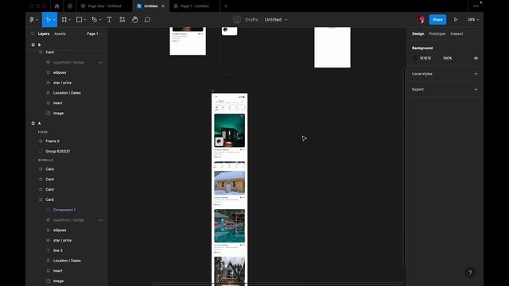Viewport: 509px width, 286px height.
Task: Click the frame icon of layer B
Action: [33, 44]
